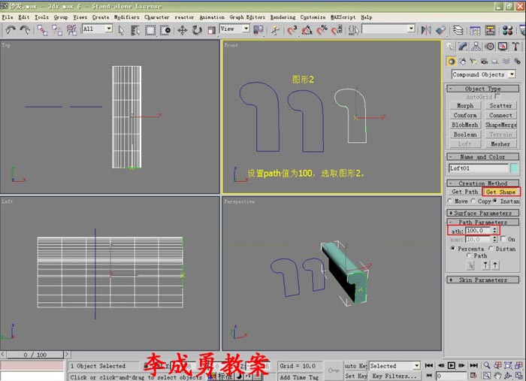Enable the Snap On checkbox

[503, 239]
